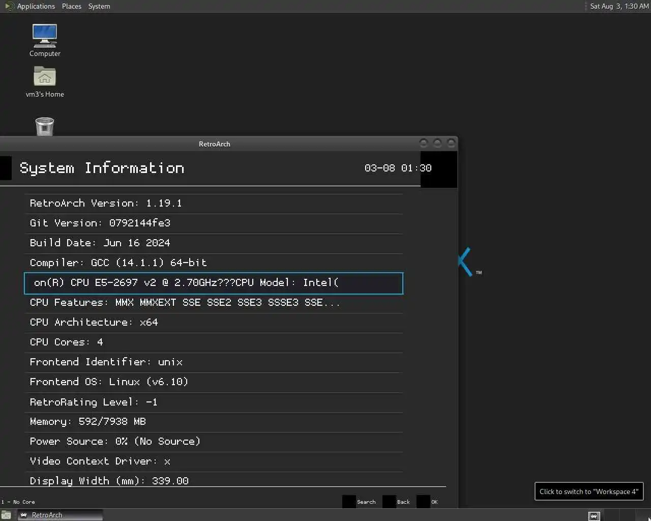Select the Video Context Driver: x row
This screenshot has width=651, height=521.
(x=214, y=461)
